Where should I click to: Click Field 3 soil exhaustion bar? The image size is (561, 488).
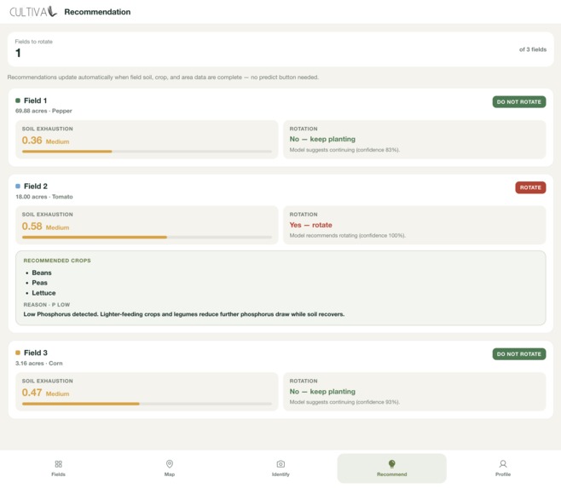[147, 404]
